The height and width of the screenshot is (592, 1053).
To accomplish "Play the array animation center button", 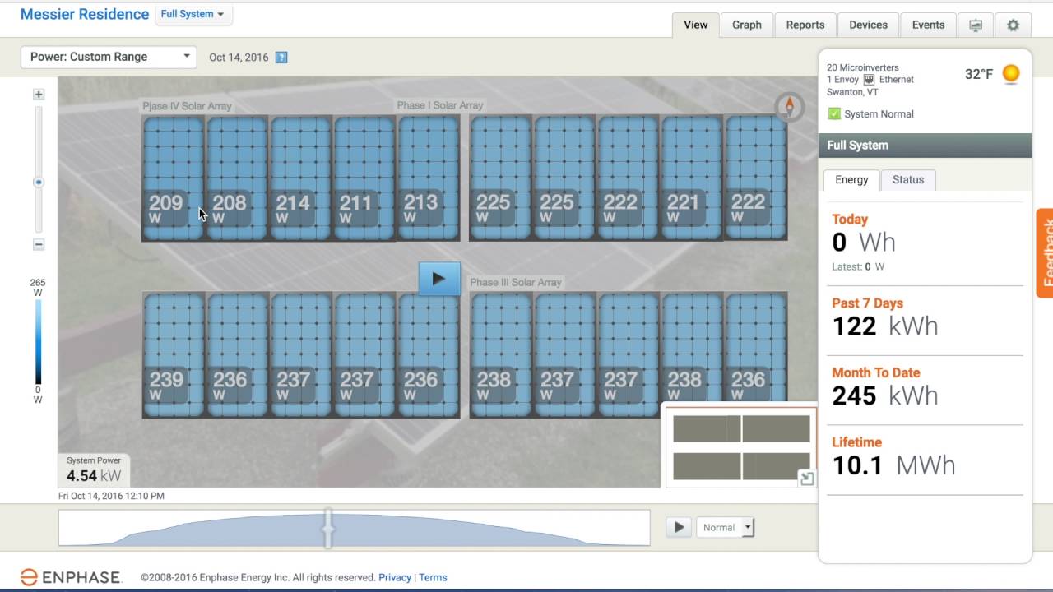I will (x=439, y=279).
